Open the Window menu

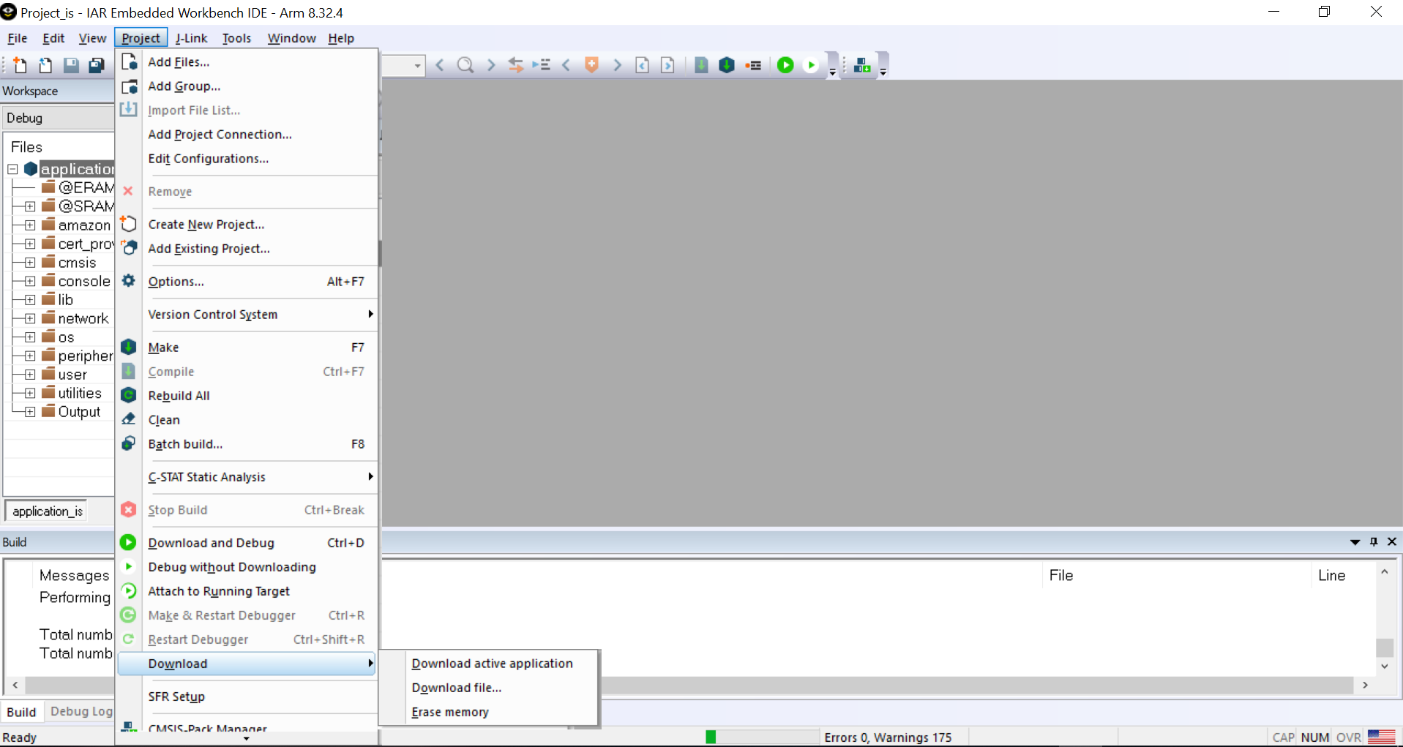tap(291, 38)
